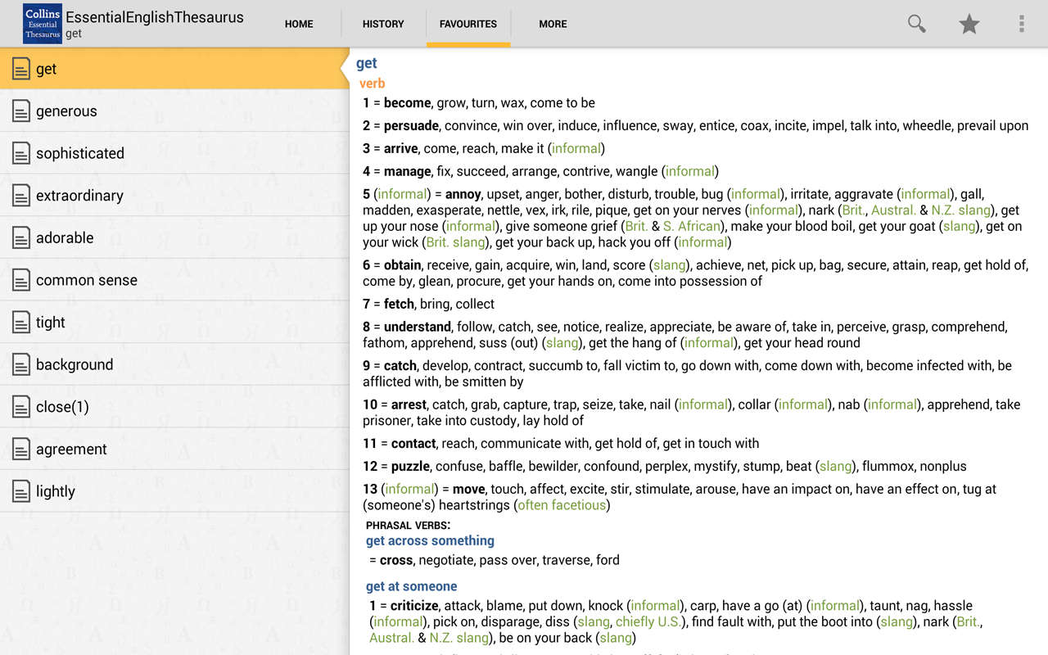Tap the star favourite icon

point(969,24)
